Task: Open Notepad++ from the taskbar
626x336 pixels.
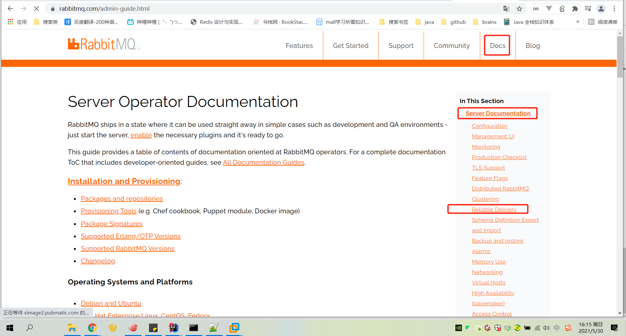Action: 214,328
